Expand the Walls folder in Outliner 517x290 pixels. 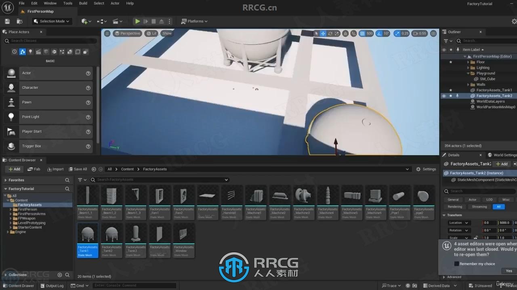coord(469,85)
